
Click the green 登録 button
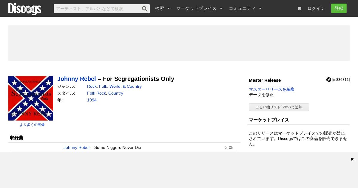(x=339, y=8)
